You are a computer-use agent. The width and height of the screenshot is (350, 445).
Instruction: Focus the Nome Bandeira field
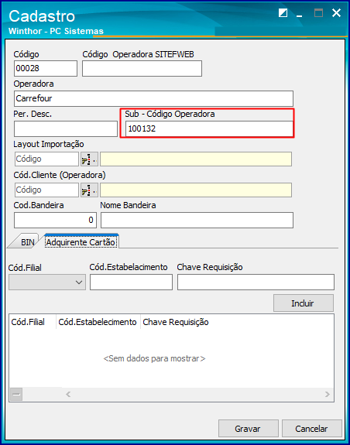pyautogui.click(x=197, y=221)
